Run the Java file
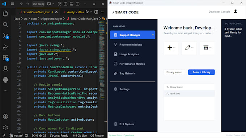The width and height of the screenshot is (246, 138). click(87, 12)
